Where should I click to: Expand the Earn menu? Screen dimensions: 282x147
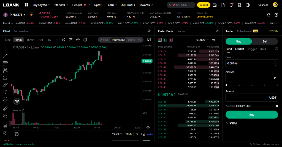[112, 5]
